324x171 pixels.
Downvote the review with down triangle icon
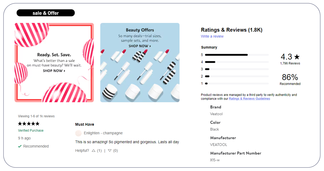110,151
